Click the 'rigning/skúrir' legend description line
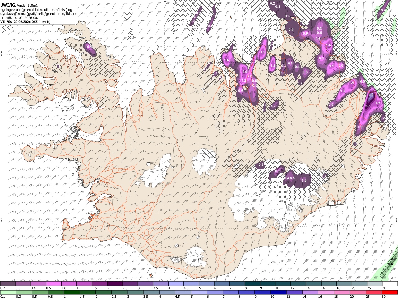Screen dimensions: 398x299 [36, 10]
